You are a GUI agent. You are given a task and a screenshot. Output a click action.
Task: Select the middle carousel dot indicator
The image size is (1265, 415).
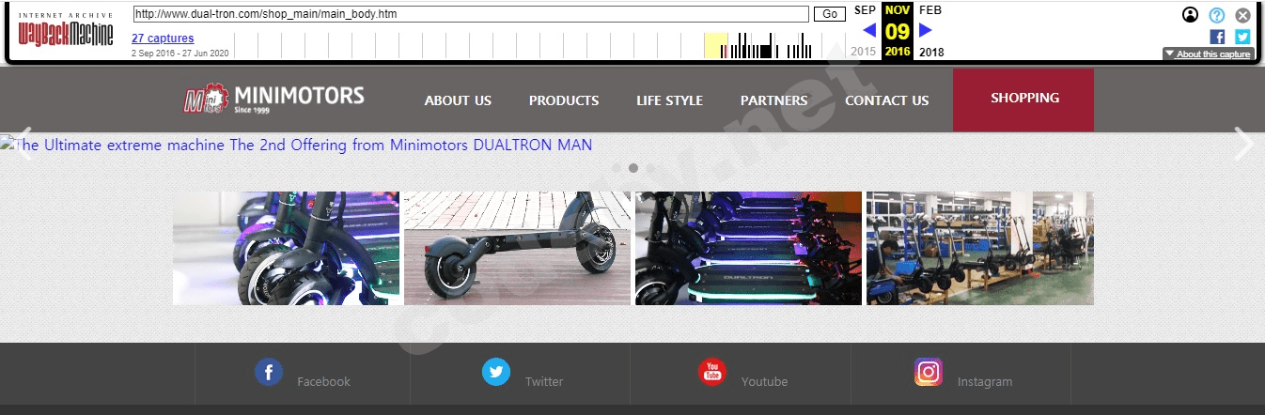click(x=633, y=168)
